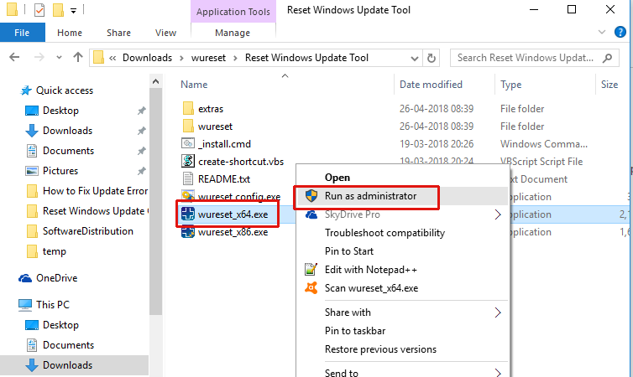The width and height of the screenshot is (633, 377).
Task: Open Downloads under Quick access
Action: point(67,131)
